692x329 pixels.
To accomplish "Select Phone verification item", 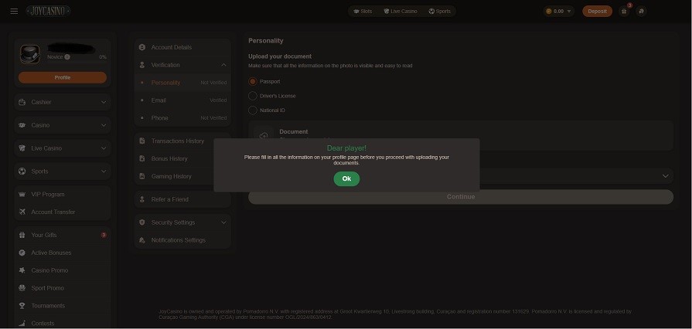I will [182, 117].
